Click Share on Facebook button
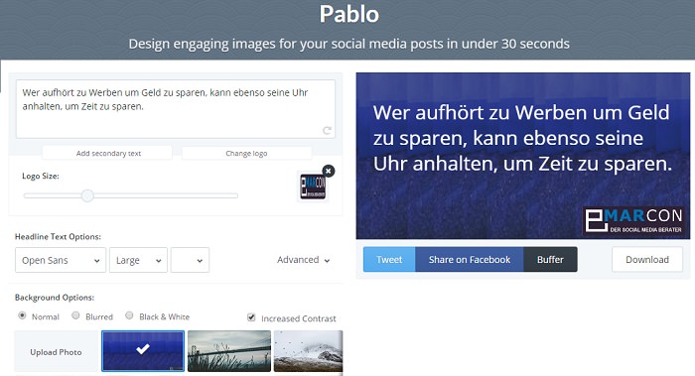Viewport: 695px width, 376px height. (x=470, y=260)
